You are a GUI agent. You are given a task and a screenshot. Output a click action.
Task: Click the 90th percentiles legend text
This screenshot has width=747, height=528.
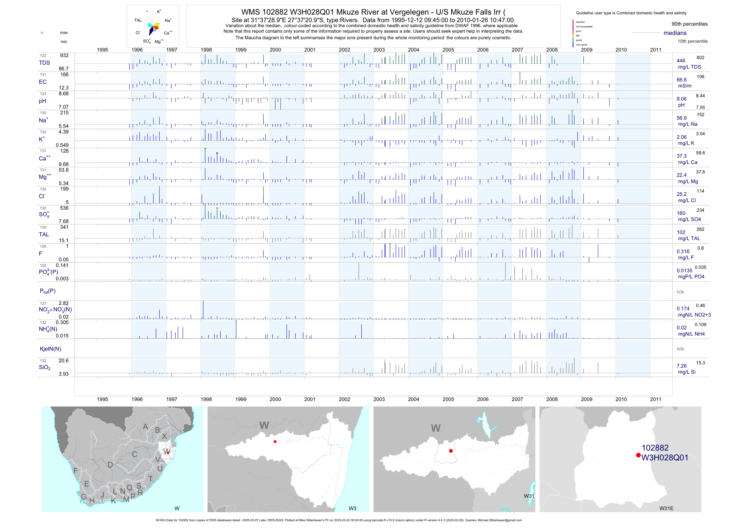click(689, 24)
